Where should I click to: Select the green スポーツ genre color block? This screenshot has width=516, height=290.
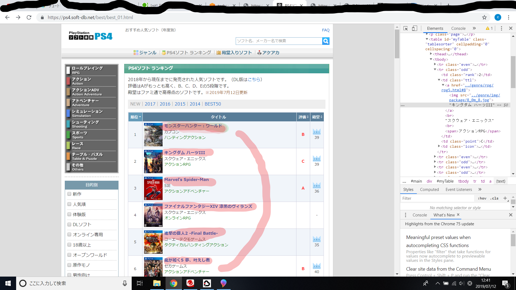point(68,135)
